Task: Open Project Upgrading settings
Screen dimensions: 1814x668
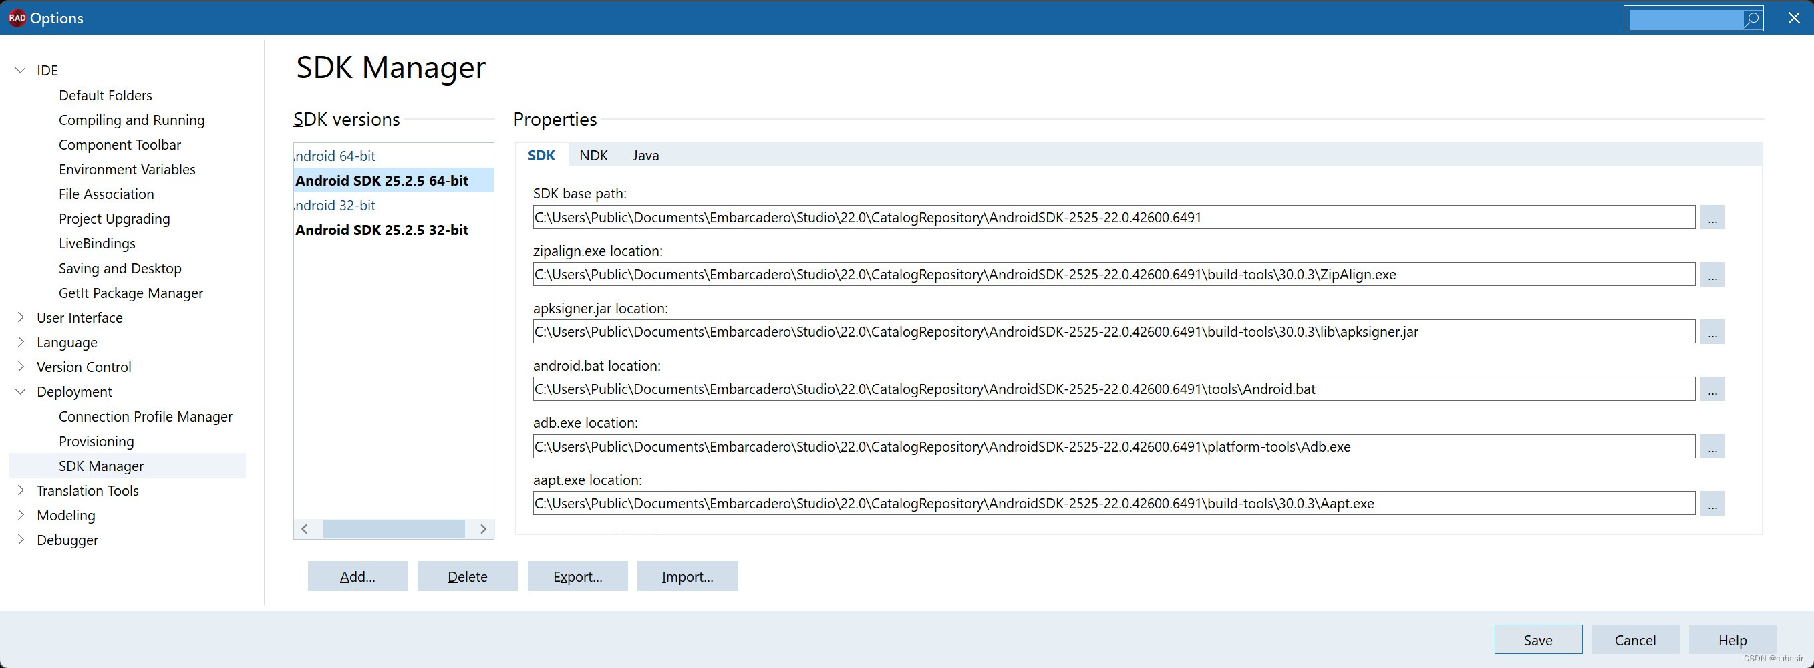Action: 114,219
